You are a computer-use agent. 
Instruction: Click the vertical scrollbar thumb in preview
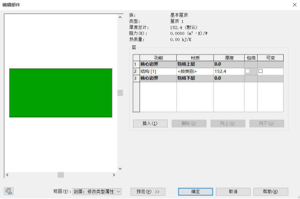tap(120, 93)
